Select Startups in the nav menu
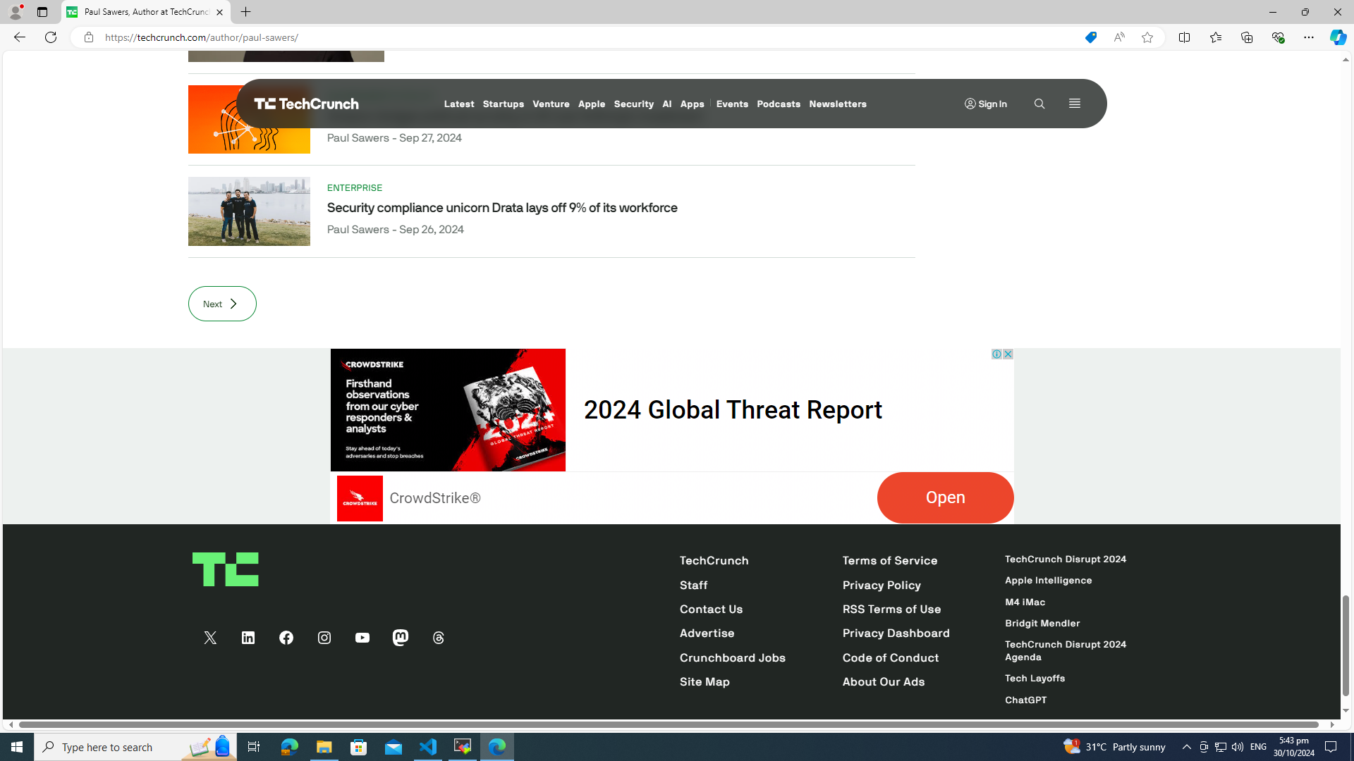The image size is (1354, 761). [x=503, y=104]
